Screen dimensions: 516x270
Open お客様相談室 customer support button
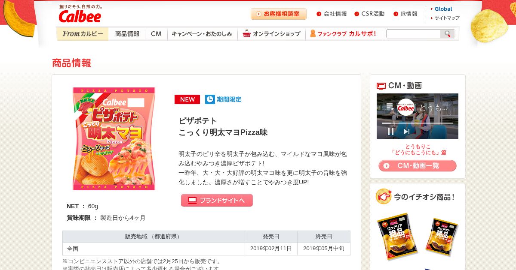pos(279,14)
